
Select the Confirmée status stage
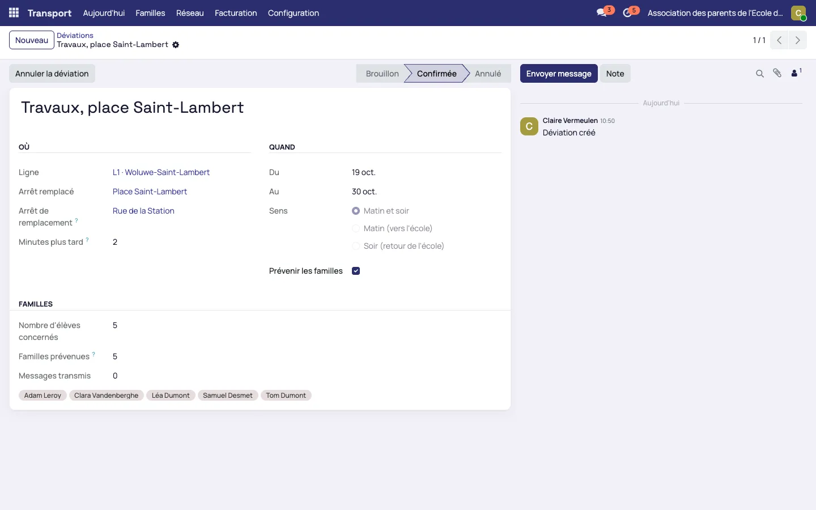pos(436,74)
